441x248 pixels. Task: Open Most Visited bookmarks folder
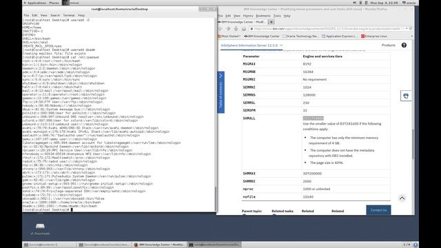click(229, 37)
